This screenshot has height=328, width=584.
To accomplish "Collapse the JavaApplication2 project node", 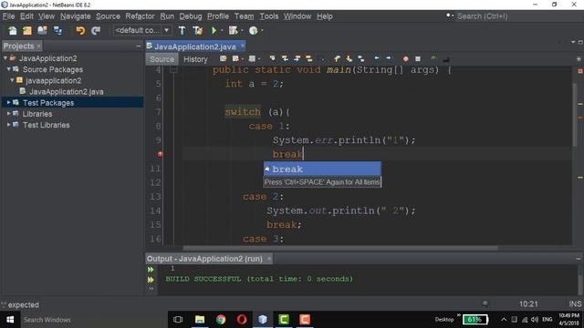I will pos(5,58).
